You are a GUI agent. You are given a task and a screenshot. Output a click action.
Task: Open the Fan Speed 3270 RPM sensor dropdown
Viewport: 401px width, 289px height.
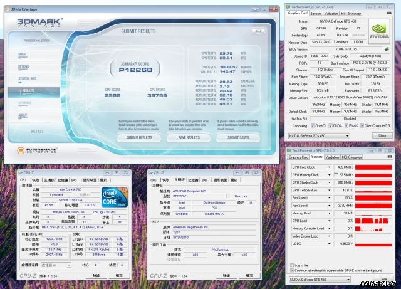tap(329, 206)
